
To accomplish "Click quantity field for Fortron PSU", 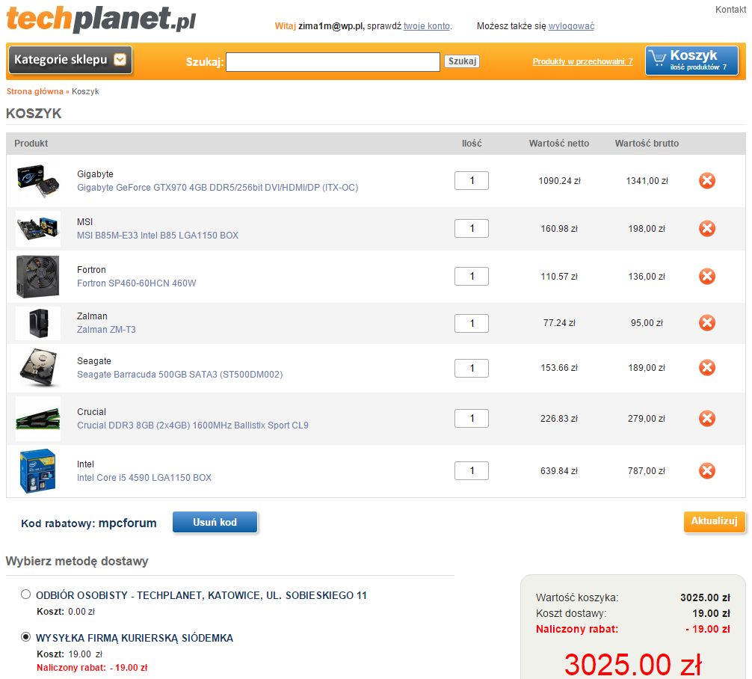I will click(x=472, y=277).
